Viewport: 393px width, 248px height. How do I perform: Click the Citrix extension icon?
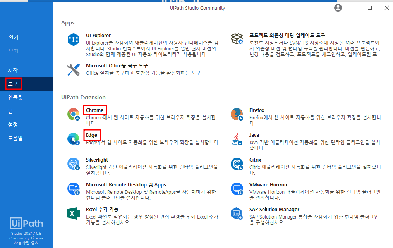tap(237, 164)
